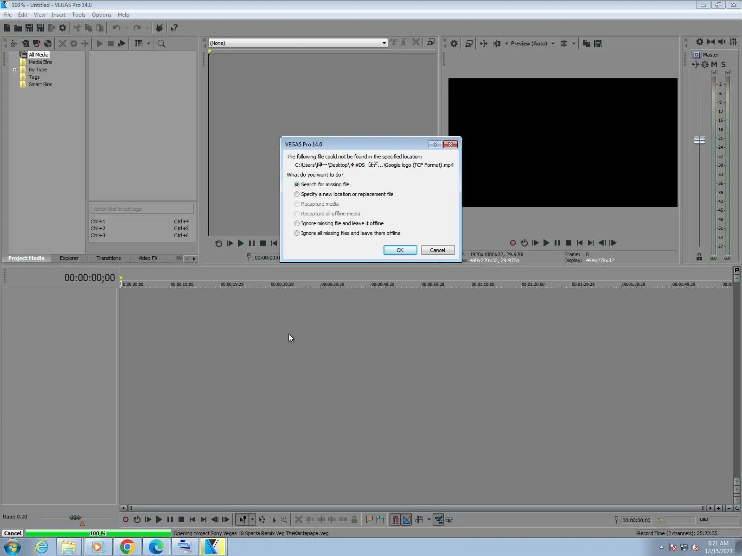Click the Insert Marker icon in timeline toolbar

[x=369, y=520]
